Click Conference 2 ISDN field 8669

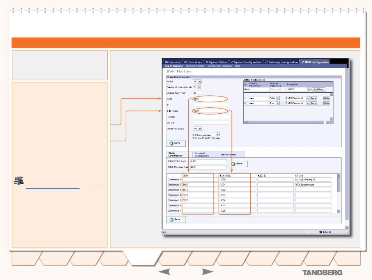(200, 185)
